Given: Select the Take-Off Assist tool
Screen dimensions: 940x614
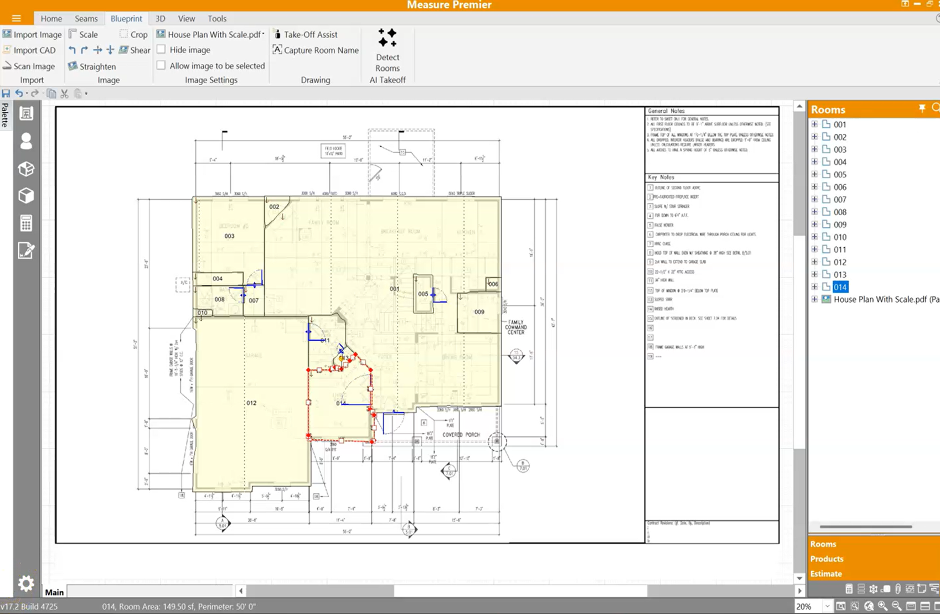Looking at the screenshot, I should click(307, 34).
